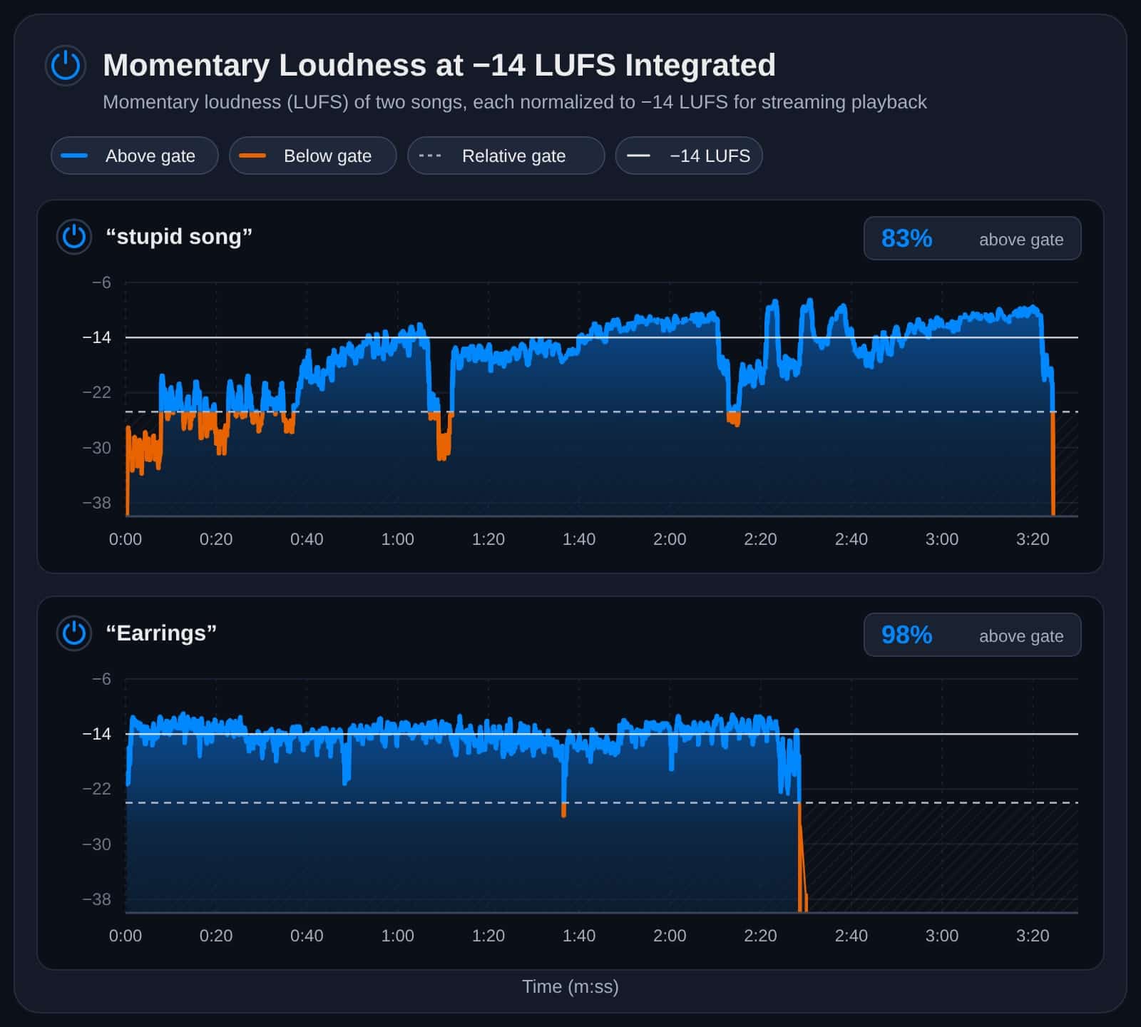The image size is (1141, 1027).
Task: Click the 2:20 tick label in "stupid song" chart
Action: [760, 539]
